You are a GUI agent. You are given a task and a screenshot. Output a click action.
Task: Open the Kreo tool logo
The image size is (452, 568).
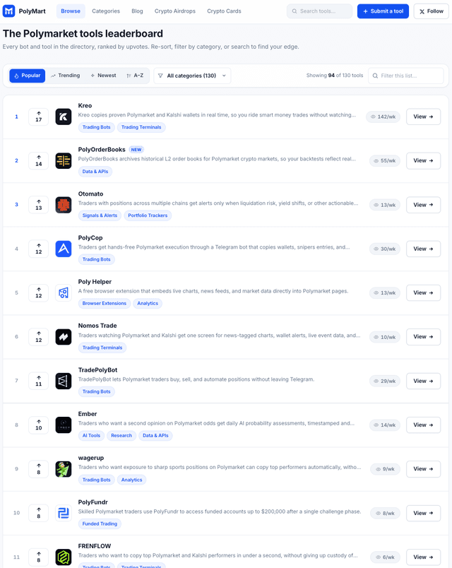point(64,117)
